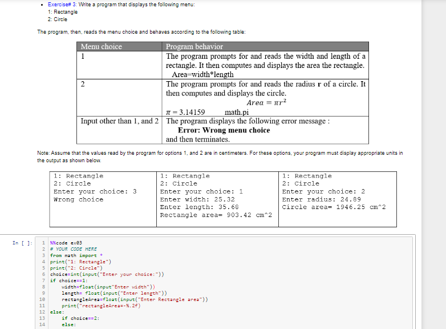
Task: Click the 'if choice==2:' code line
Action: pyautogui.click(x=80, y=318)
